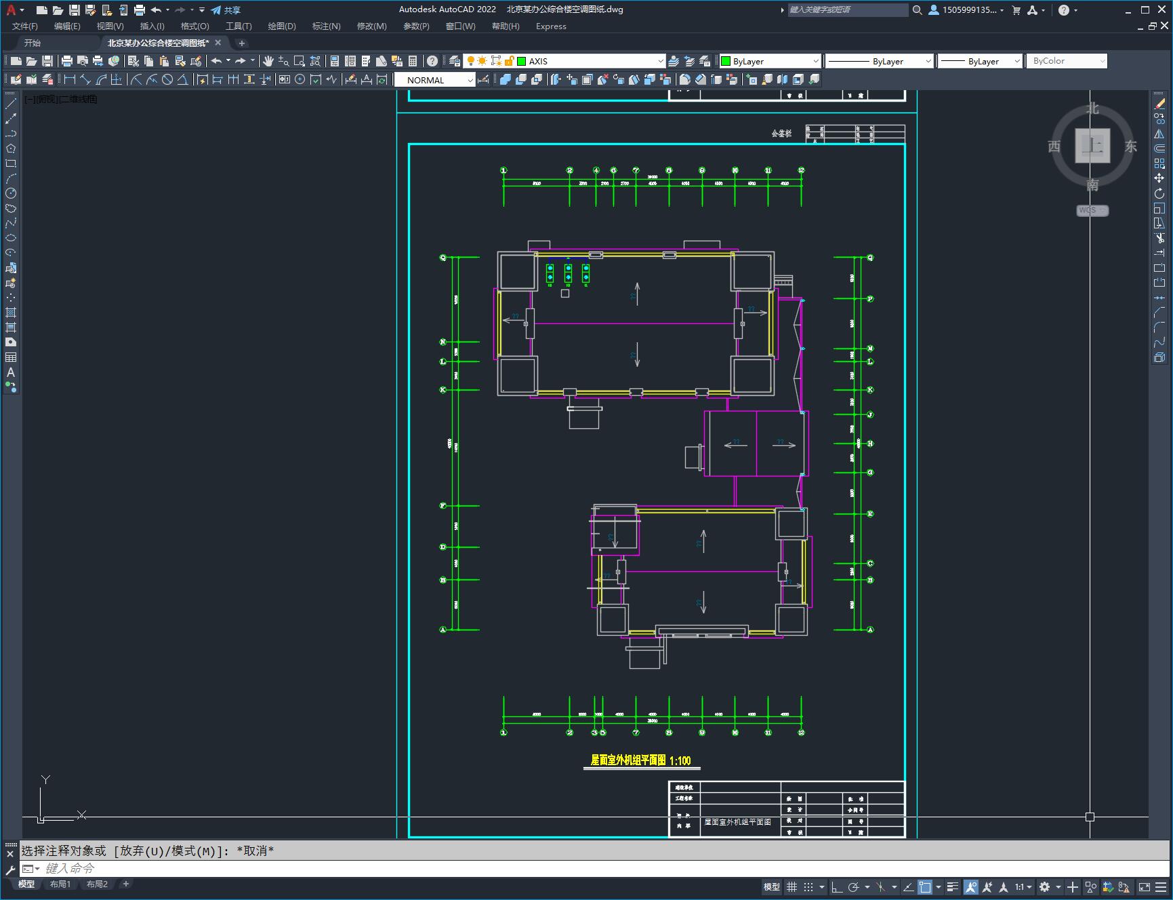Viewport: 1173px width, 900px height.
Task: Click the 共享 share button
Action: pos(226,10)
